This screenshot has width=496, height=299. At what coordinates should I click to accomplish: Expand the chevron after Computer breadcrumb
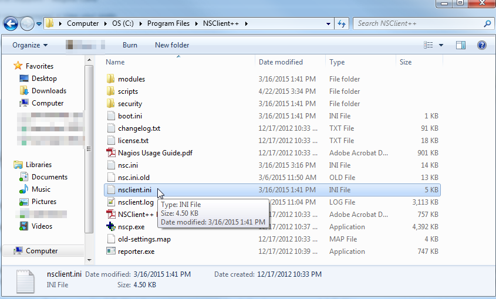pos(105,23)
